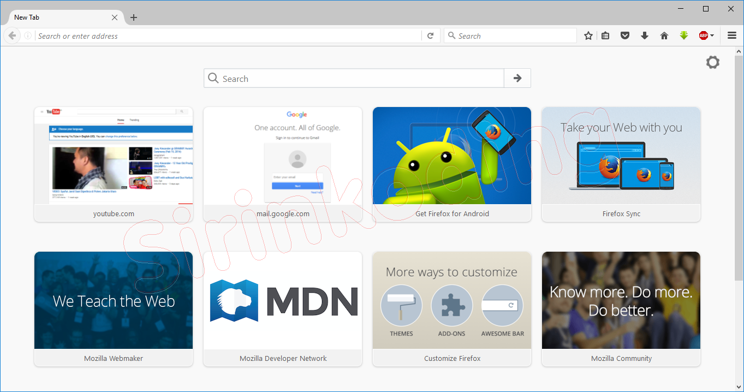The height and width of the screenshot is (392, 744).
Task: Save to Pocket icon
Action: pyautogui.click(x=625, y=36)
